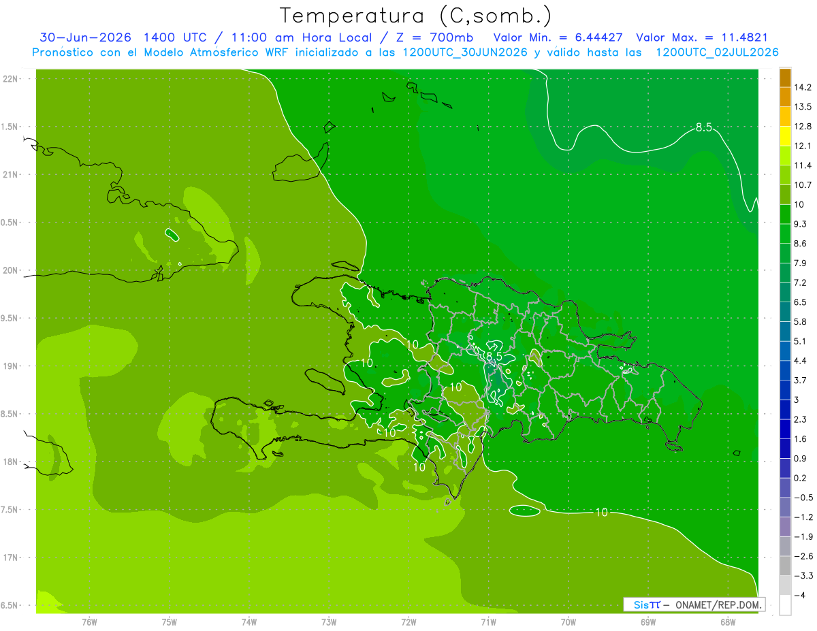Click the 8.5 contour label over the northeast ocean
Screen dimensions: 817x631
pyautogui.click(x=703, y=127)
